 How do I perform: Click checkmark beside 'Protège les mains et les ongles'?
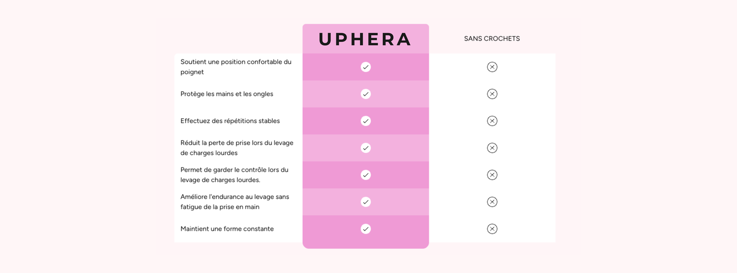(366, 94)
